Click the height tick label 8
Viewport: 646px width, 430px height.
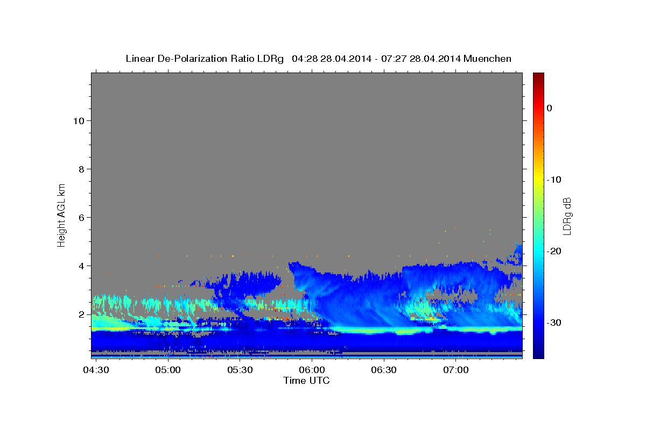(82, 169)
